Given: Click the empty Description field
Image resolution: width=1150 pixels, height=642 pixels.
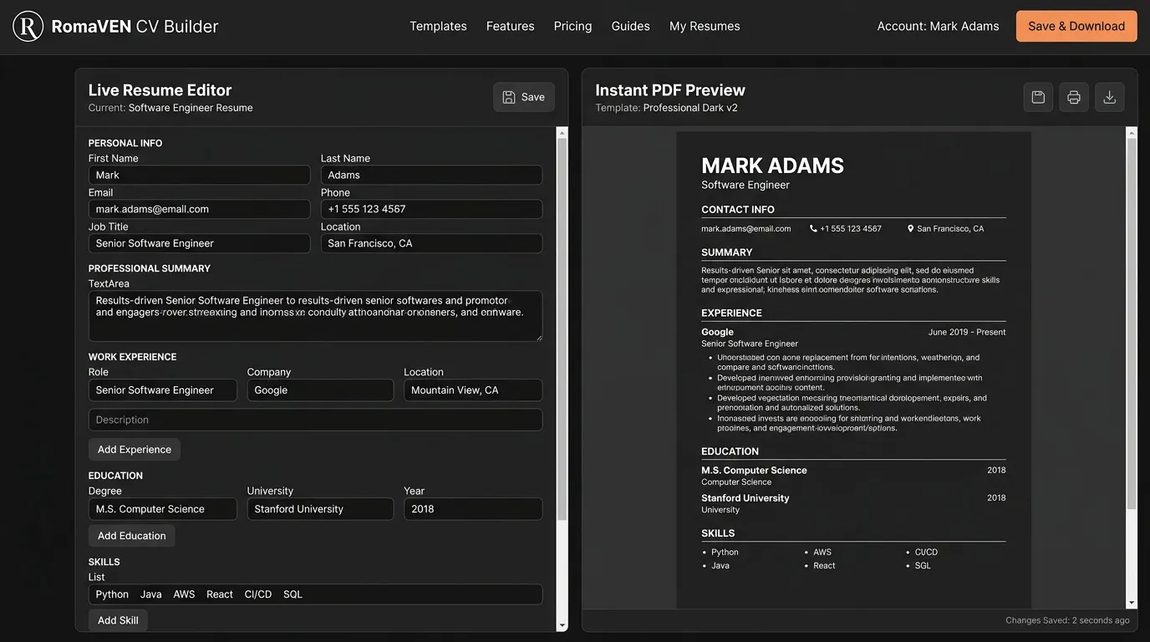Looking at the screenshot, I should [315, 420].
